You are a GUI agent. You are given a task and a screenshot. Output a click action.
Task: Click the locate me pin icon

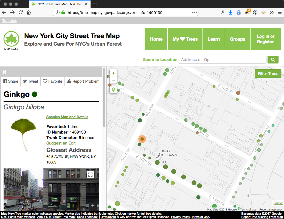point(113,90)
